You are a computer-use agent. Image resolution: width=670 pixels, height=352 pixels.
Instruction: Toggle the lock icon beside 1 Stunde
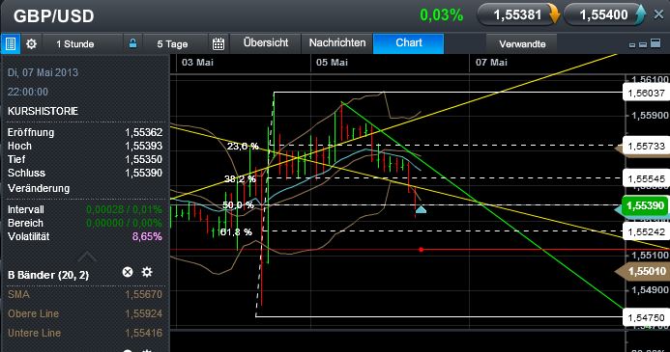click(x=132, y=43)
